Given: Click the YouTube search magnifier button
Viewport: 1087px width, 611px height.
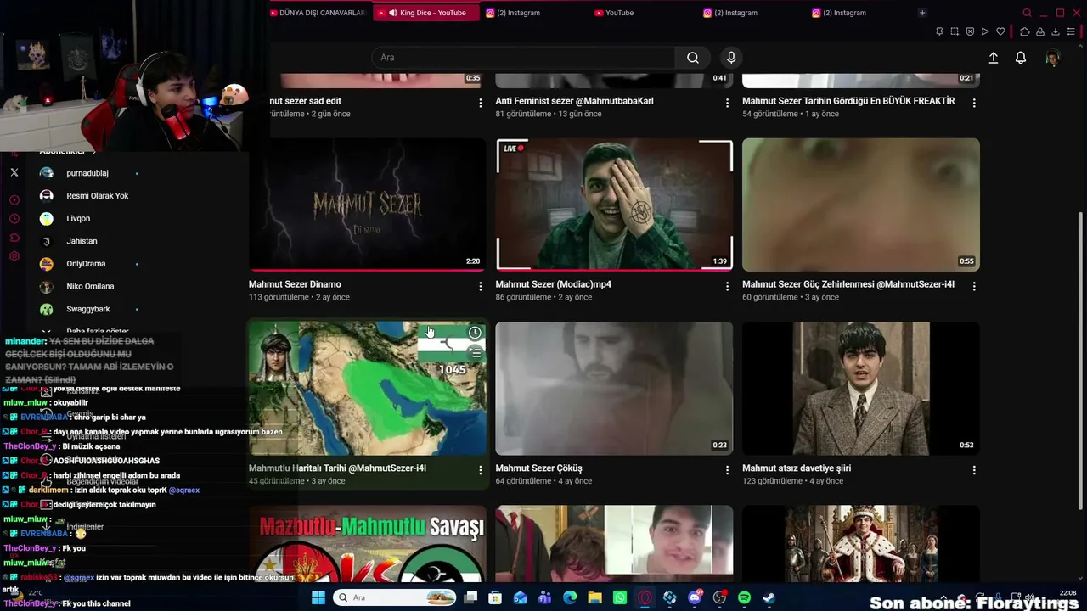Looking at the screenshot, I should pyautogui.click(x=693, y=58).
